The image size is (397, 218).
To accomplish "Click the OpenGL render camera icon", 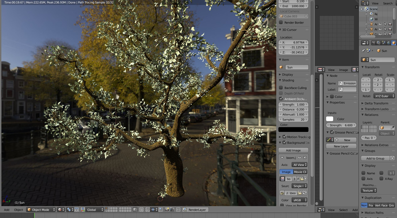I will click(167, 210).
